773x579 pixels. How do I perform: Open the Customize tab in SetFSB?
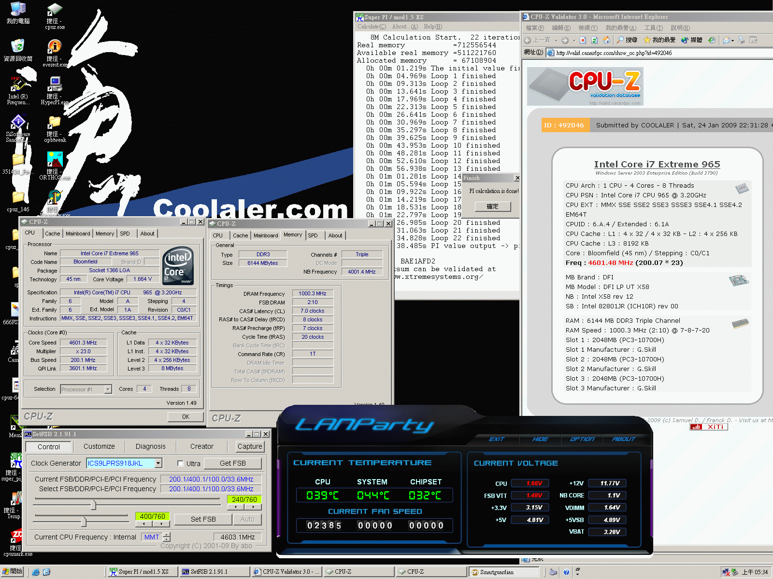click(99, 446)
